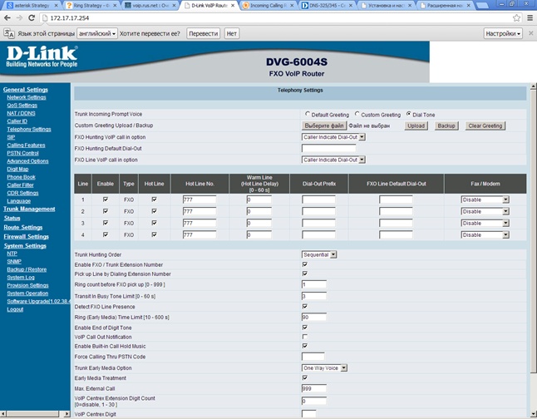Switch to 'DNS-325/345' browser tab
537x419 pixels.
[x=326, y=6]
